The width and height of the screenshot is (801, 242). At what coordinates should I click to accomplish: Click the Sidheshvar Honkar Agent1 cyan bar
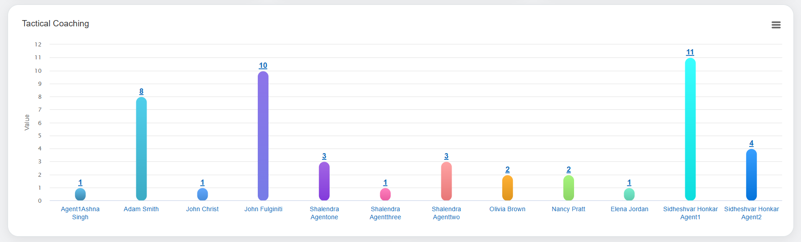click(x=690, y=129)
